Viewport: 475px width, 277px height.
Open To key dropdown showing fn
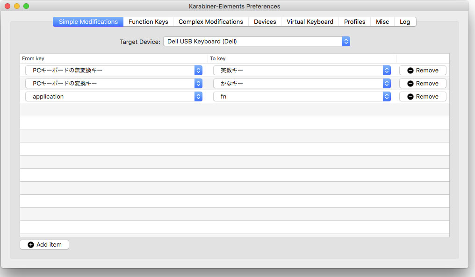pyautogui.click(x=302, y=97)
